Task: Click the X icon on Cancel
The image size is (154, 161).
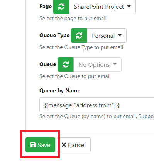Action: [x=64, y=145]
